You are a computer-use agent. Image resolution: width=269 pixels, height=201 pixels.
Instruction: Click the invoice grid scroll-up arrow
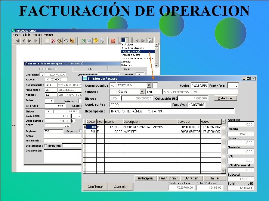click(223, 121)
